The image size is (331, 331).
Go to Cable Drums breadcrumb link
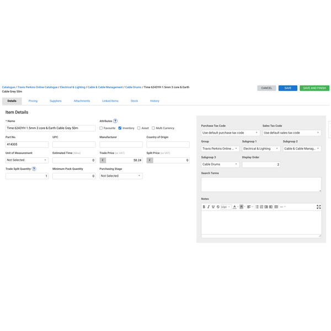tap(133, 87)
